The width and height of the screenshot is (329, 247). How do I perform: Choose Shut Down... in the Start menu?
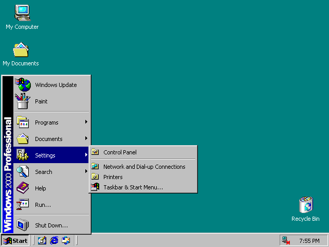(51, 225)
